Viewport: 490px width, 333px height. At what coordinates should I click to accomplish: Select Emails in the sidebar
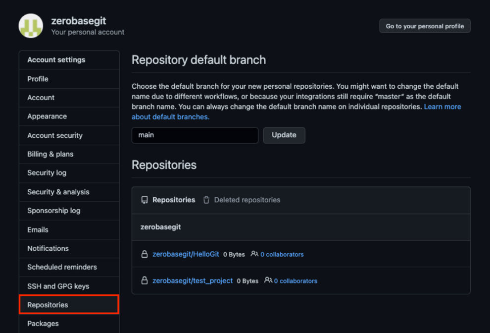click(69, 230)
